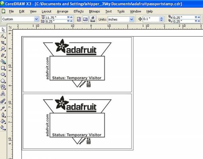Screen dimensions: 203x159
Task: Select the Freehand drawing tool
Action: click(3, 55)
